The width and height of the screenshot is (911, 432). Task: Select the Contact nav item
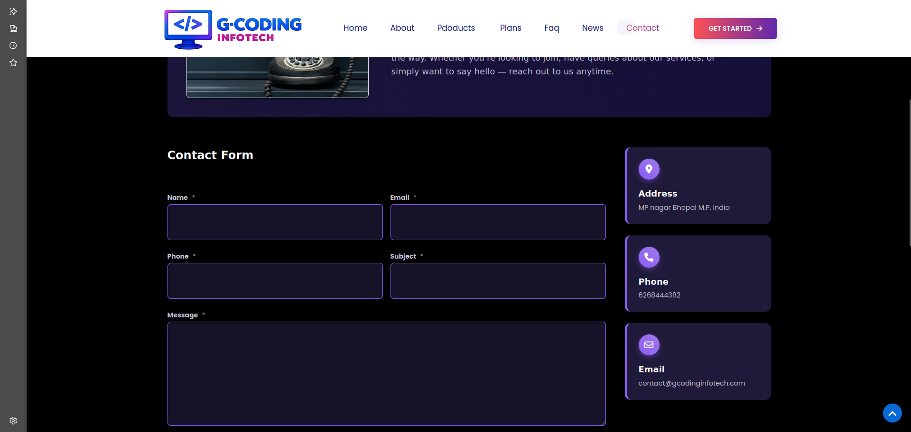642,28
